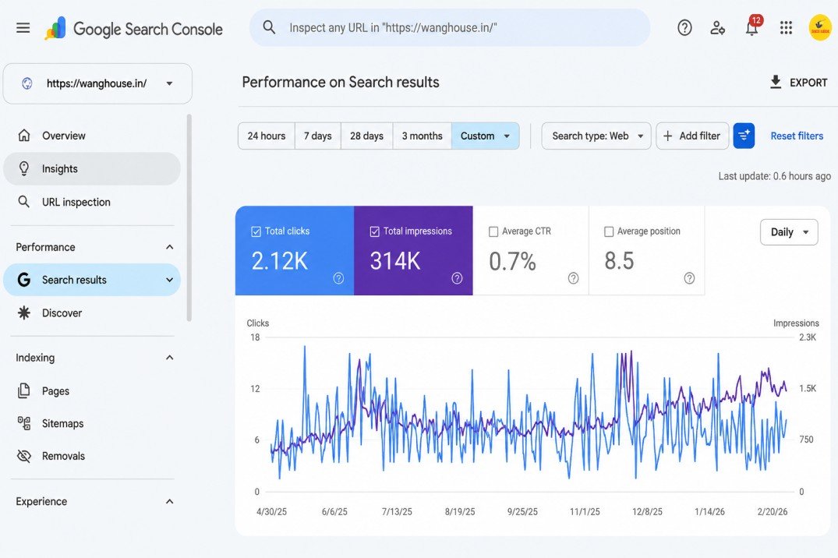Click the Average position 8.5 card
Viewport: 838px width, 558px height.
click(647, 251)
